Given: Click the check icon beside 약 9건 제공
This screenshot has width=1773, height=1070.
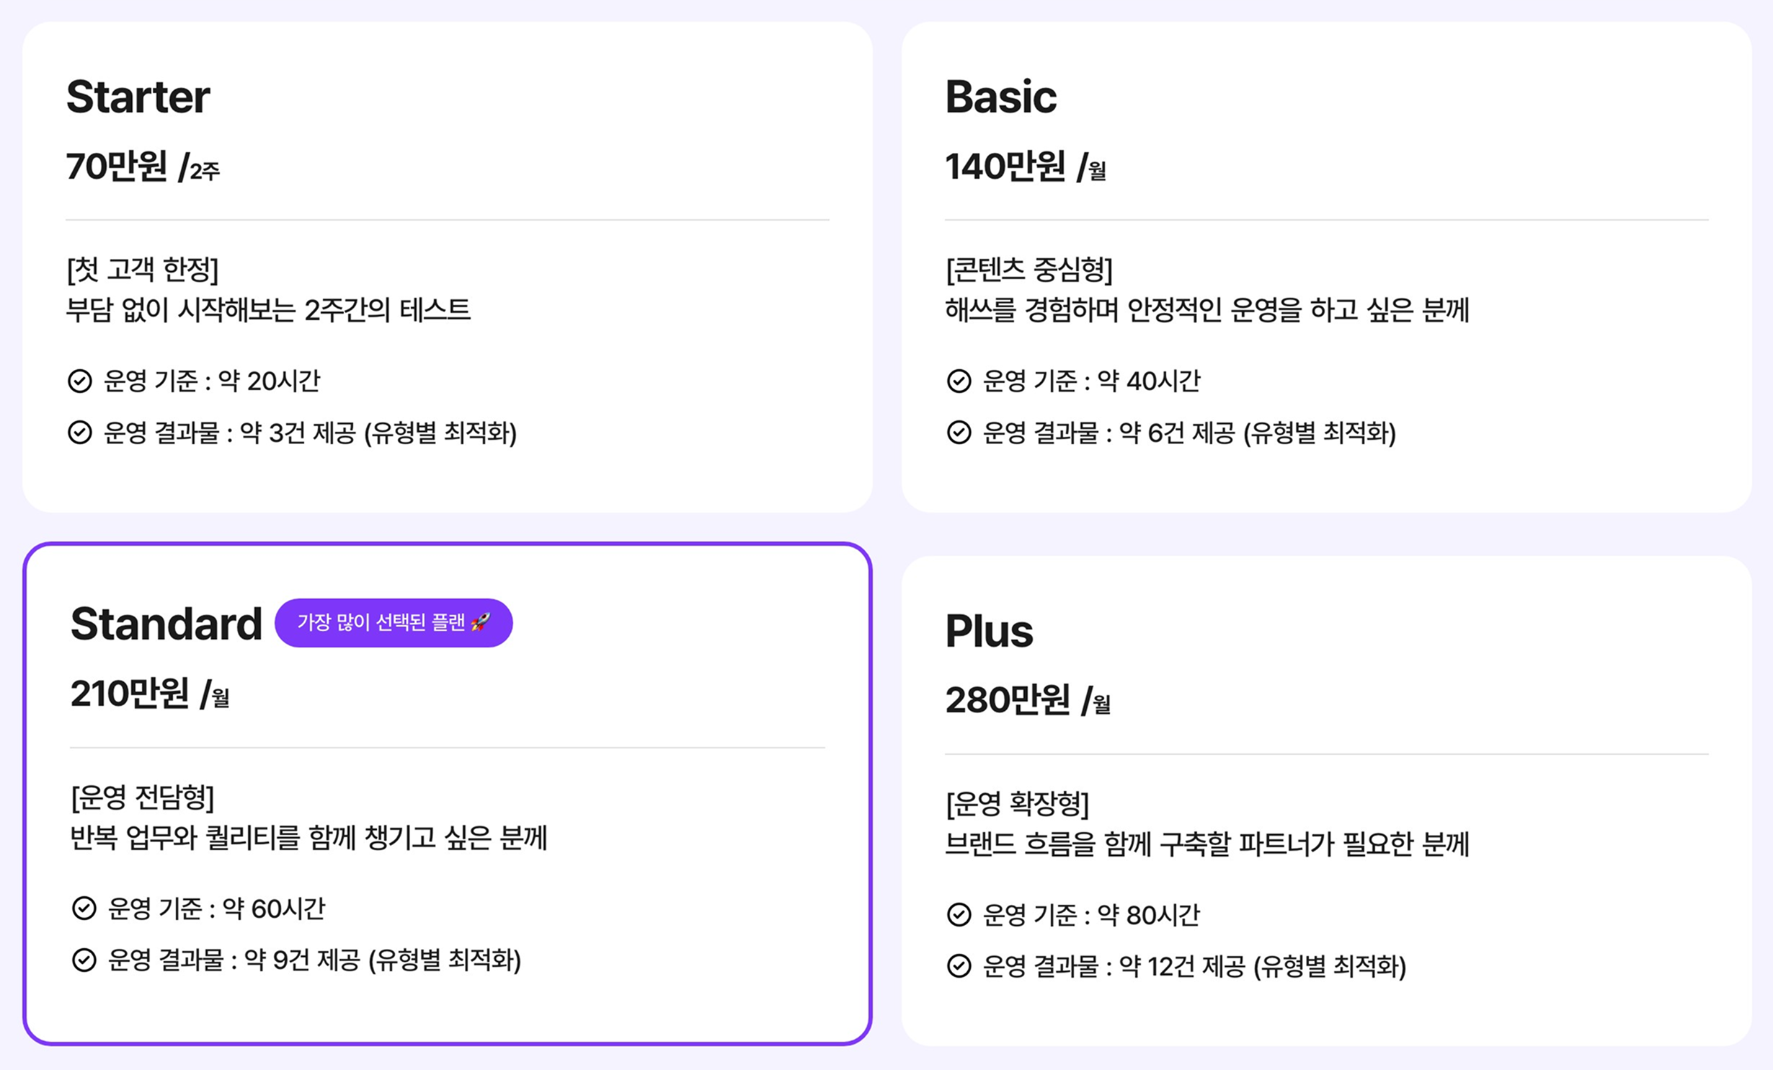Looking at the screenshot, I should click(x=84, y=960).
